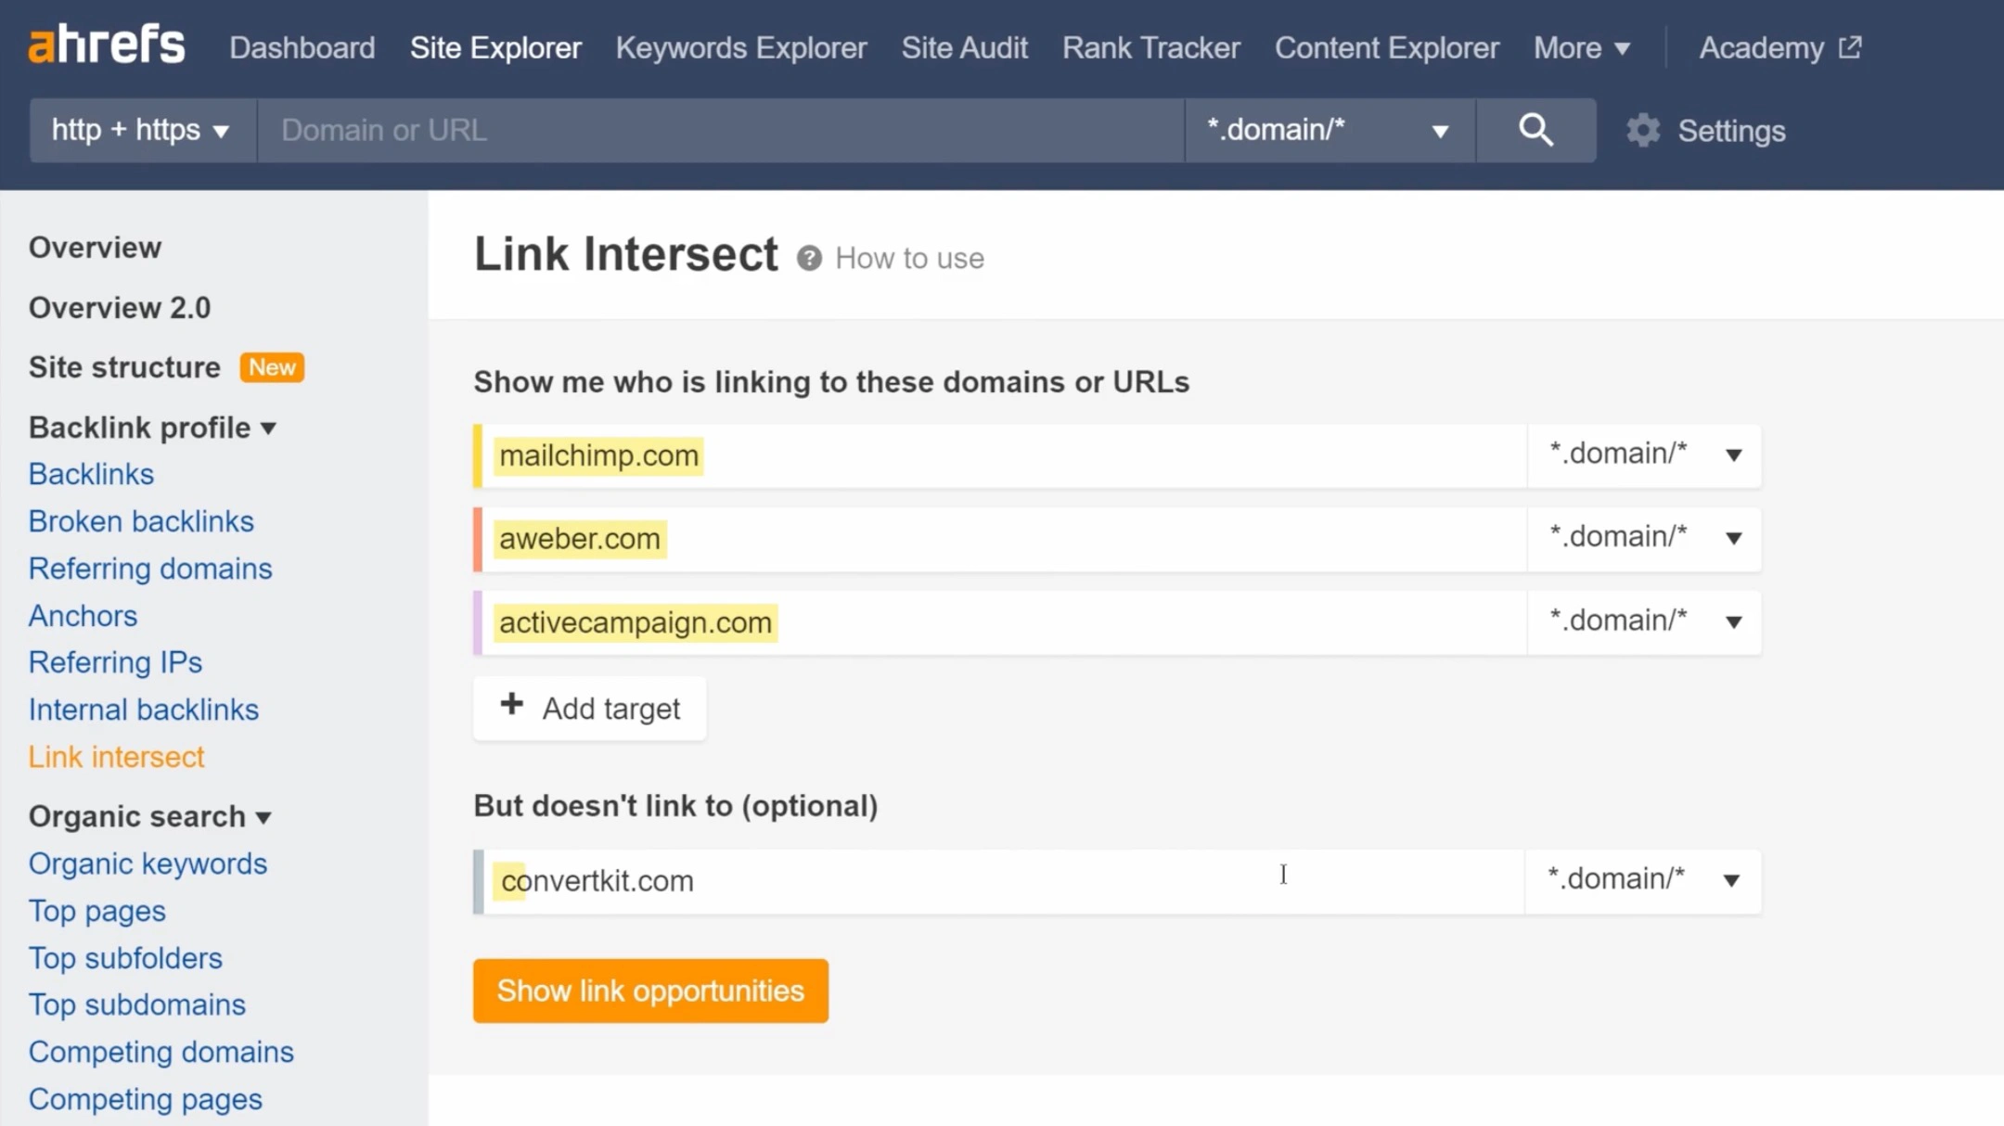The width and height of the screenshot is (2004, 1126).
Task: Collapse the Backlink profile section
Action: tap(268, 429)
